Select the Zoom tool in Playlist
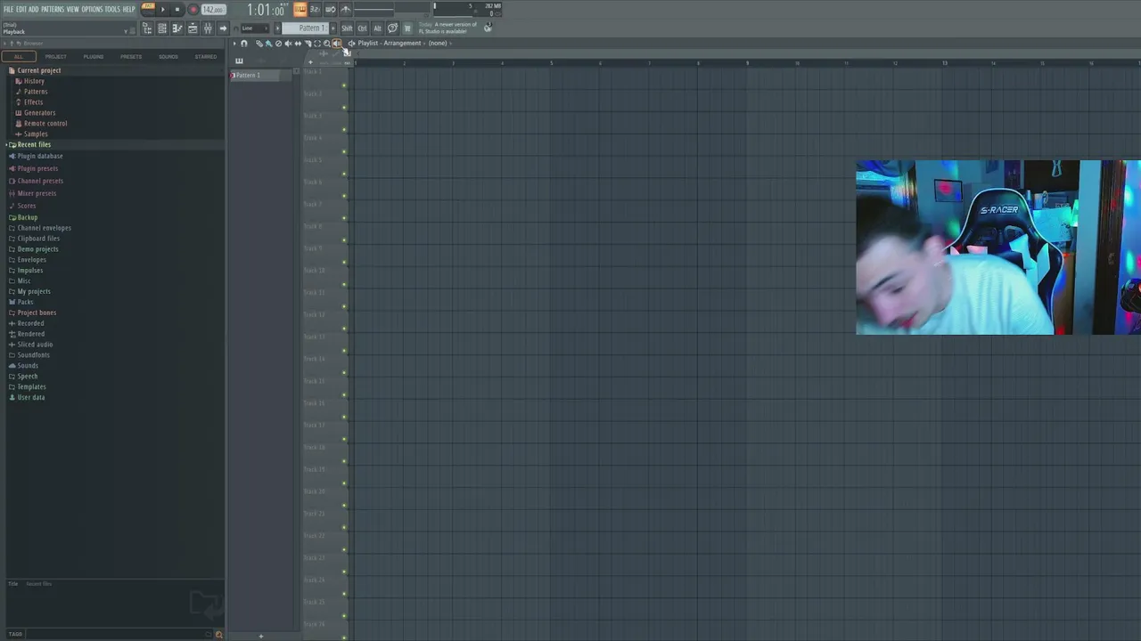 (326, 43)
